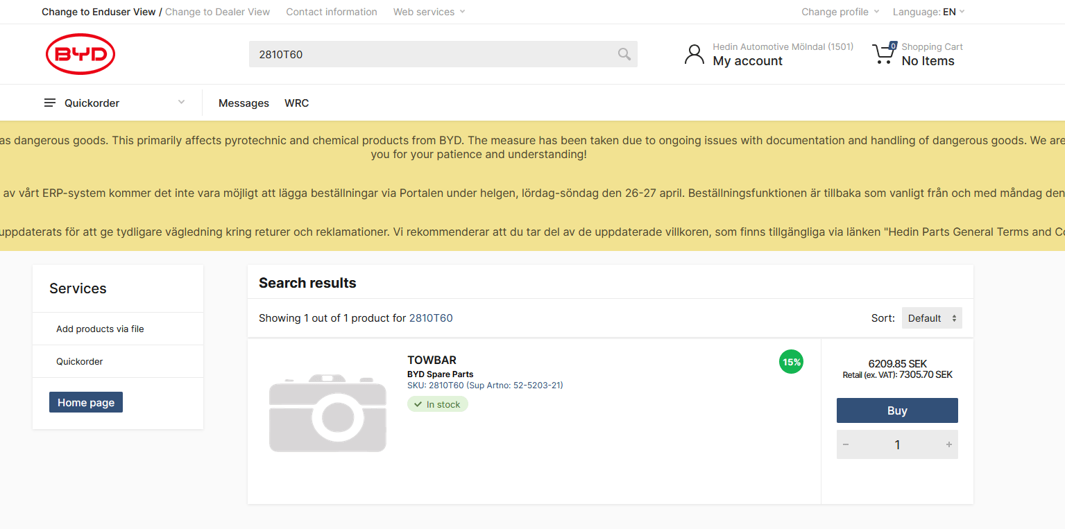The image size is (1065, 529).
Task: Select Quickorder in Services panel
Action: (x=79, y=361)
